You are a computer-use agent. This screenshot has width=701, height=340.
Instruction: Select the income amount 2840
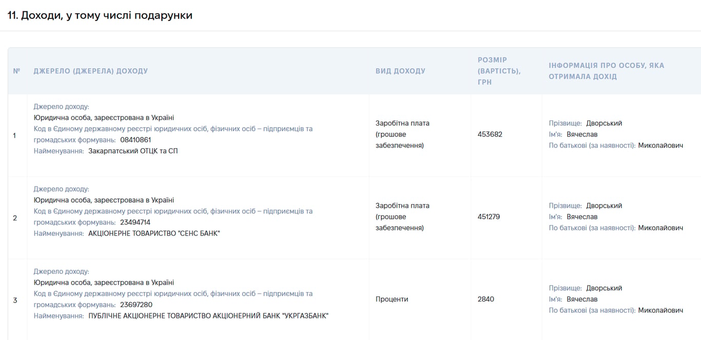click(x=486, y=299)
